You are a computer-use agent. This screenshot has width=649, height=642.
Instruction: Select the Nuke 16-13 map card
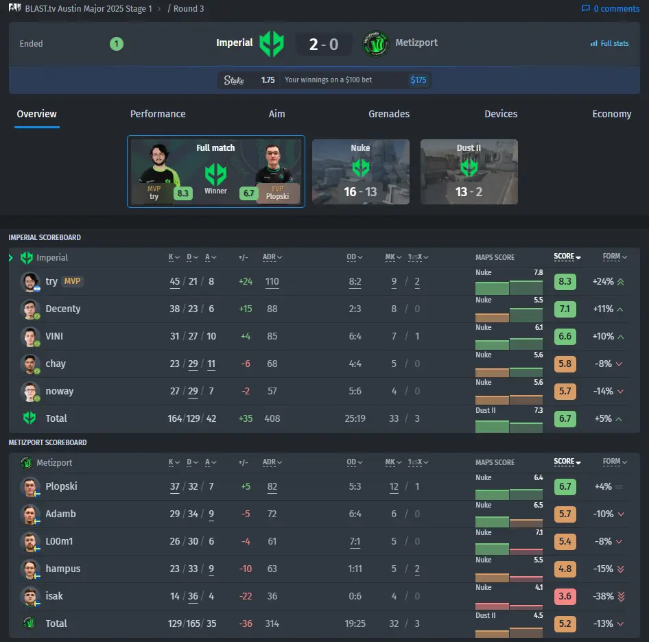[360, 171]
